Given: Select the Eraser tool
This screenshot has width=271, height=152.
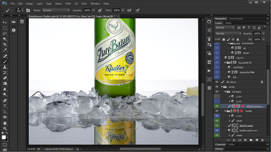Looking at the screenshot, I should click(x=5, y=78).
